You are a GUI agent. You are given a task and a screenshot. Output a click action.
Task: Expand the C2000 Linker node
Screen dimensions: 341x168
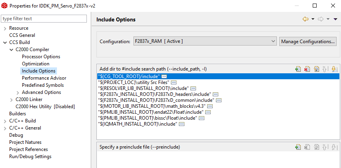(x=11, y=99)
